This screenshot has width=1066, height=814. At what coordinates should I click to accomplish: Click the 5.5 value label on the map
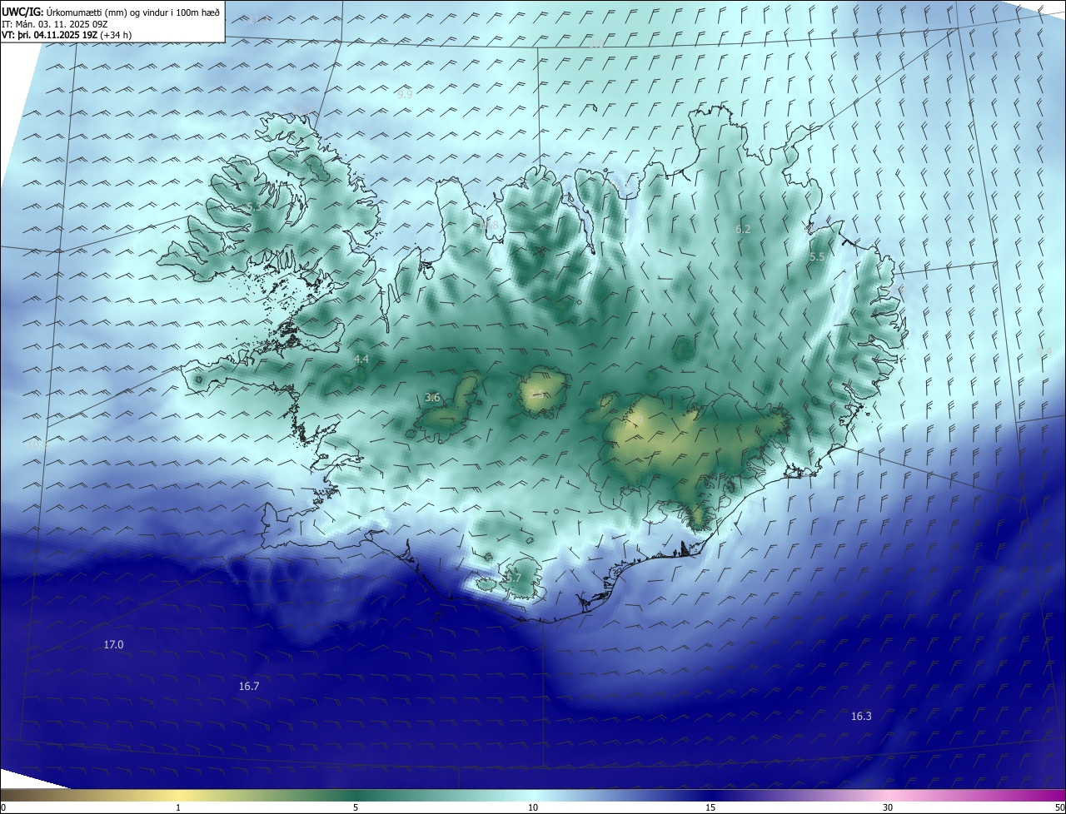817,257
